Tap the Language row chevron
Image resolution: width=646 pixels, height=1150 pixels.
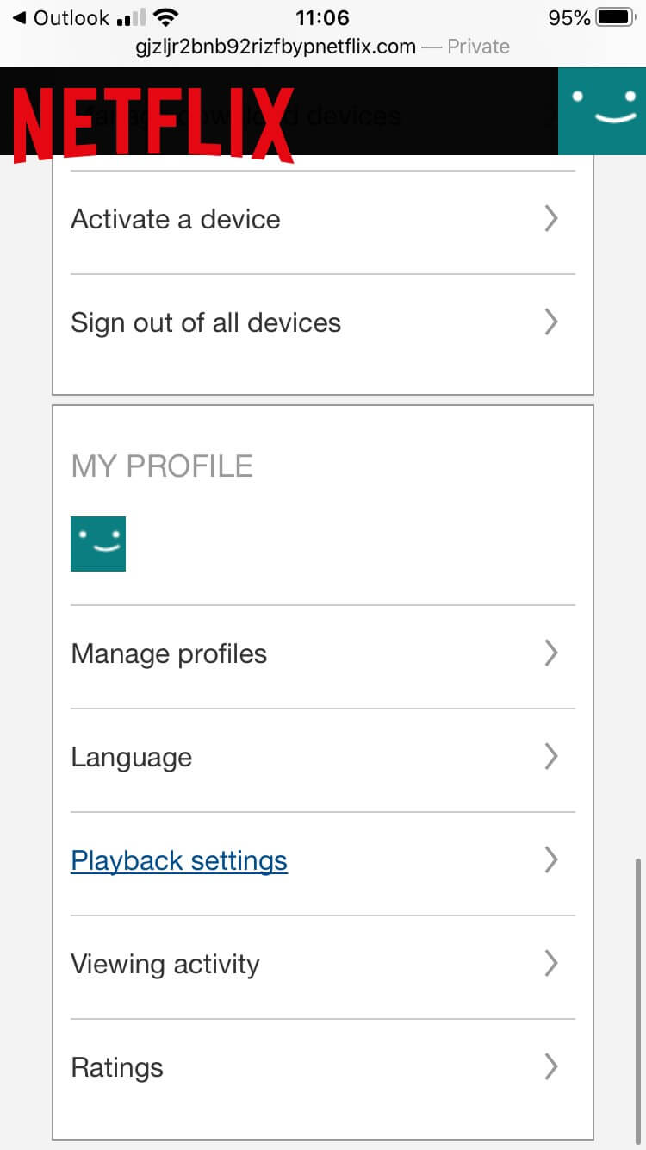(552, 757)
